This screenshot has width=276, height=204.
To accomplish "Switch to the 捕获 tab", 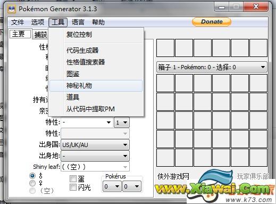I will click(40, 35).
